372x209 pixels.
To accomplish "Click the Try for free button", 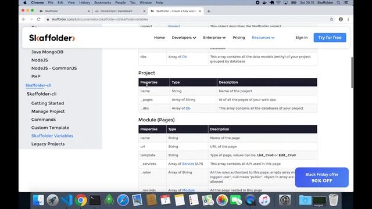I will (x=330, y=38).
